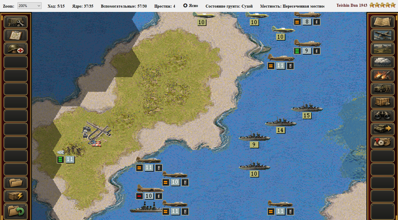Open the map clipboard briefing button
This screenshot has width=398, height=220.
click(16, 35)
